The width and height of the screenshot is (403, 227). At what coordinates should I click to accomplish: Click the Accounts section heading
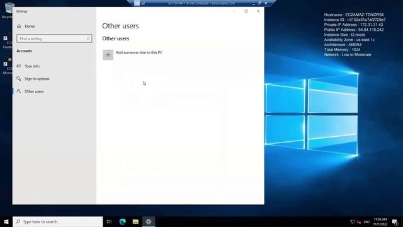(24, 51)
